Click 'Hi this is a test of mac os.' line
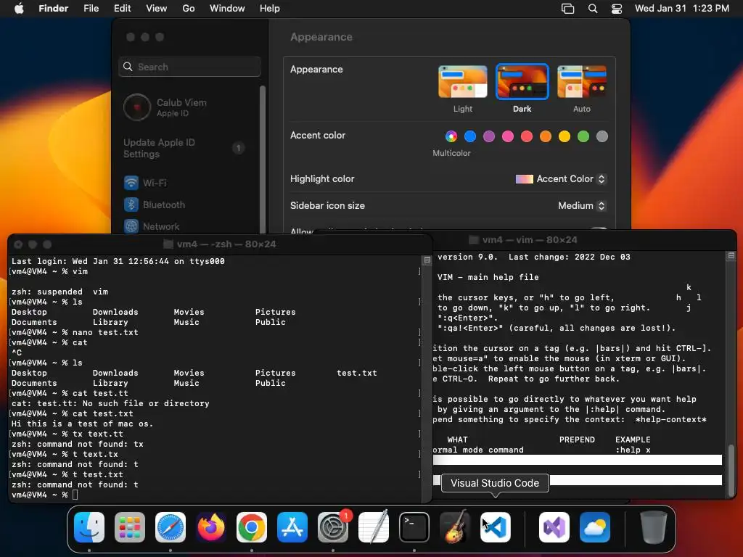Image resolution: width=743 pixels, height=557 pixels. pyautogui.click(x=82, y=424)
